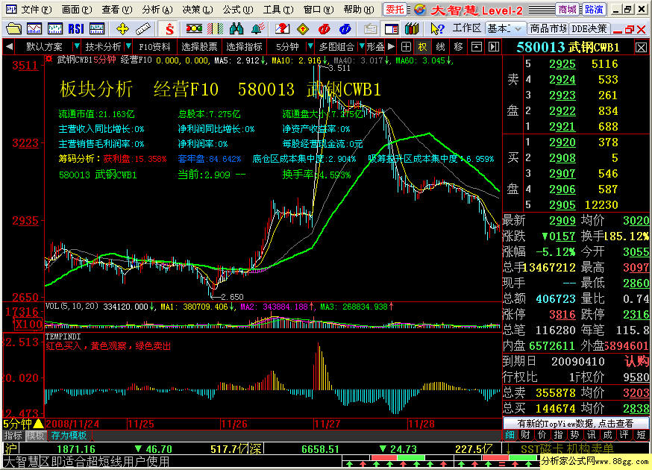This screenshot has width=652, height=470.
Task: Open the dropdown arrow beside 技术分析
Action: [128, 46]
